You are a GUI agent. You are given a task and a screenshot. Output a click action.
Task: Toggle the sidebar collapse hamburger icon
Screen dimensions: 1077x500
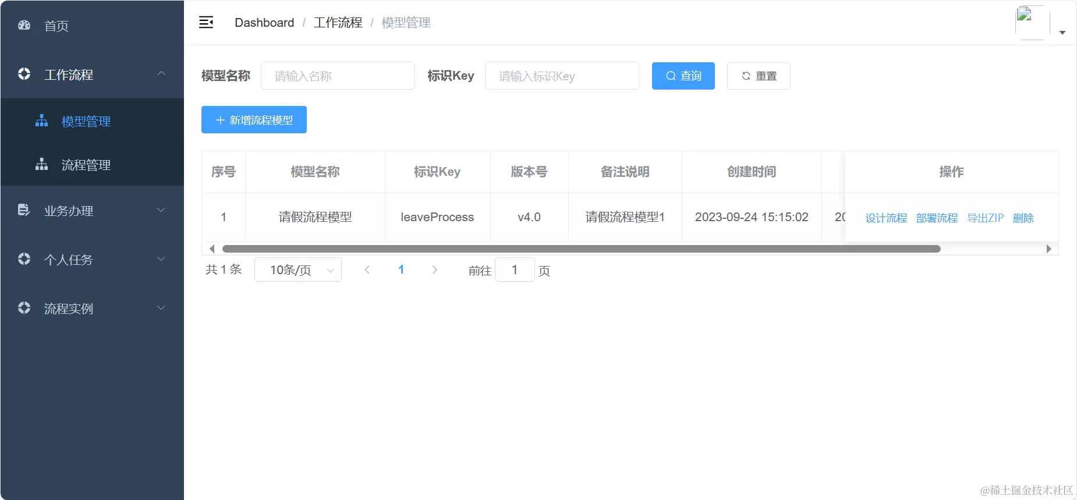point(206,23)
